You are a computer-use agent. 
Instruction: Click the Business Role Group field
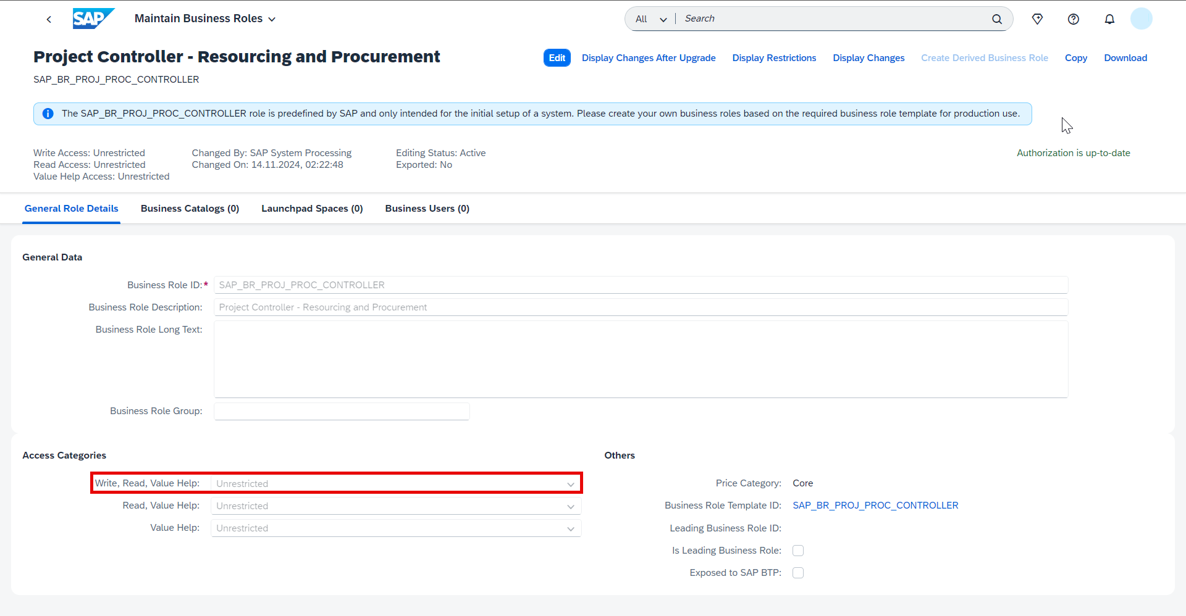tap(342, 411)
